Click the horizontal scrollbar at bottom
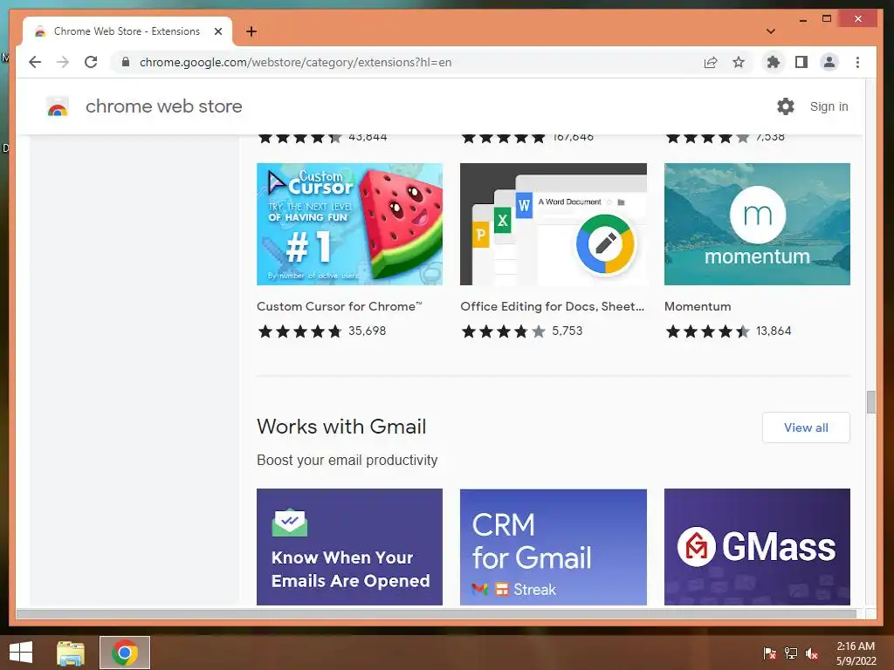This screenshot has height=670, width=894. [x=437, y=613]
